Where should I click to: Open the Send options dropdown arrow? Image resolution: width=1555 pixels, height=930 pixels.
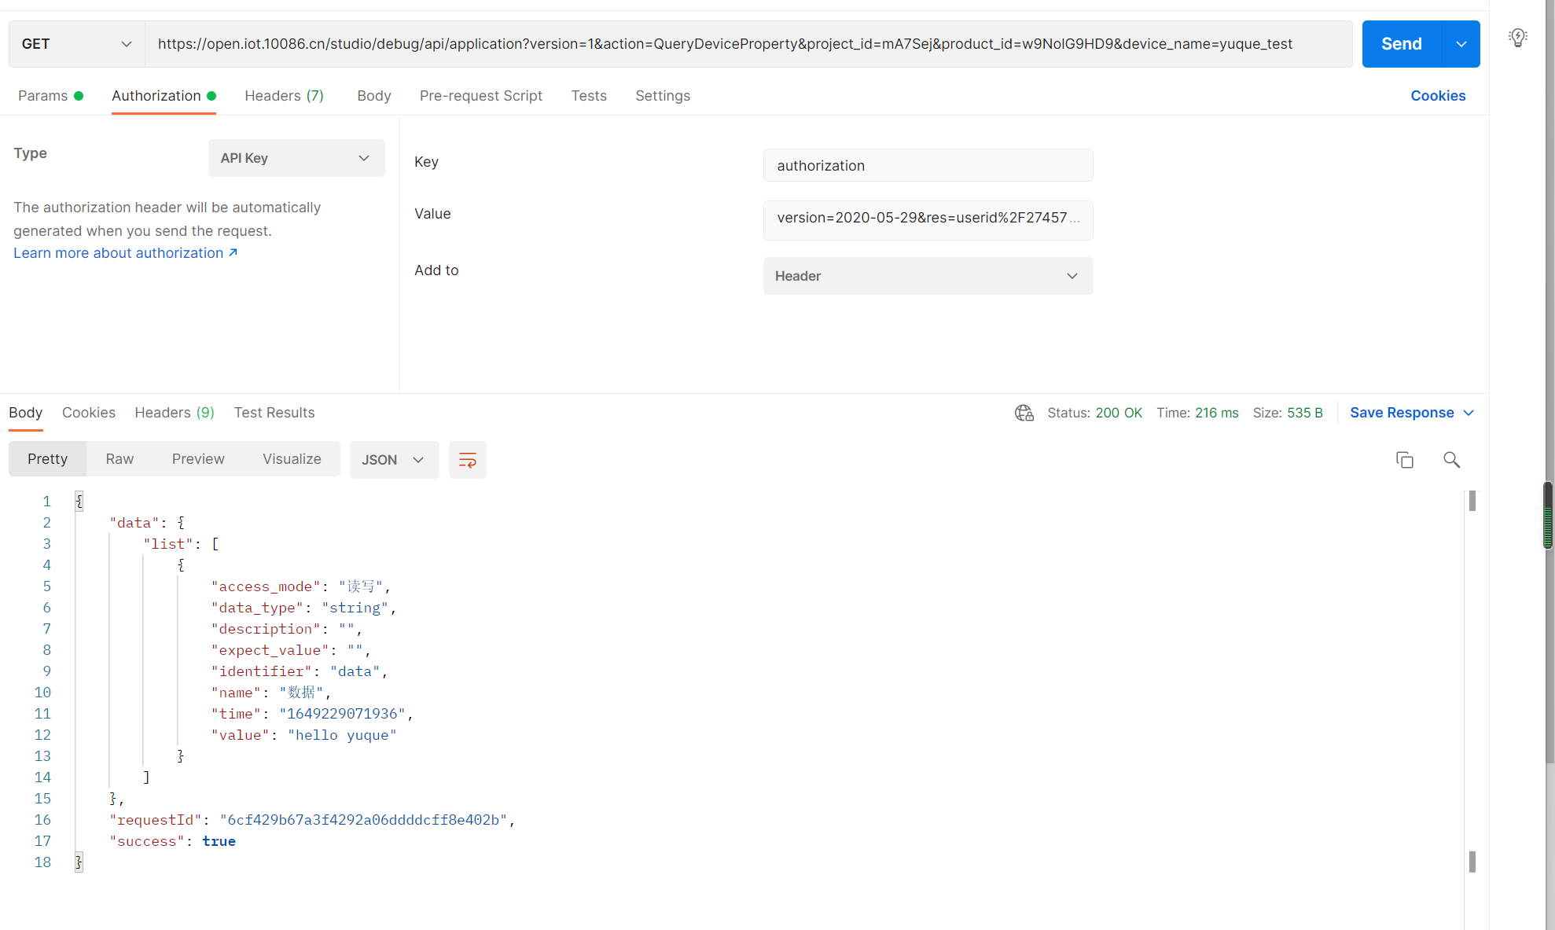pos(1461,44)
